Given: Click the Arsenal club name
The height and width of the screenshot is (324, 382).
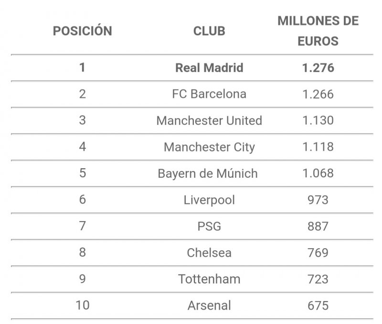Looking at the screenshot, I should 209,305.
